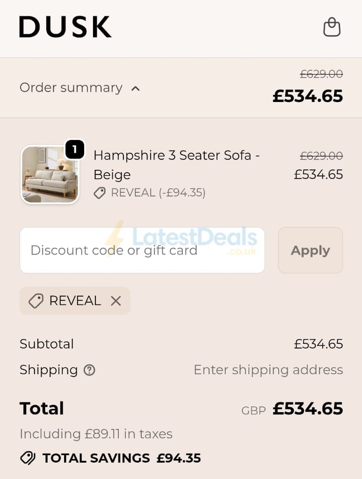Click the discount tag icon under the sofa name
Image resolution: width=362 pixels, height=479 pixels.
coord(100,193)
